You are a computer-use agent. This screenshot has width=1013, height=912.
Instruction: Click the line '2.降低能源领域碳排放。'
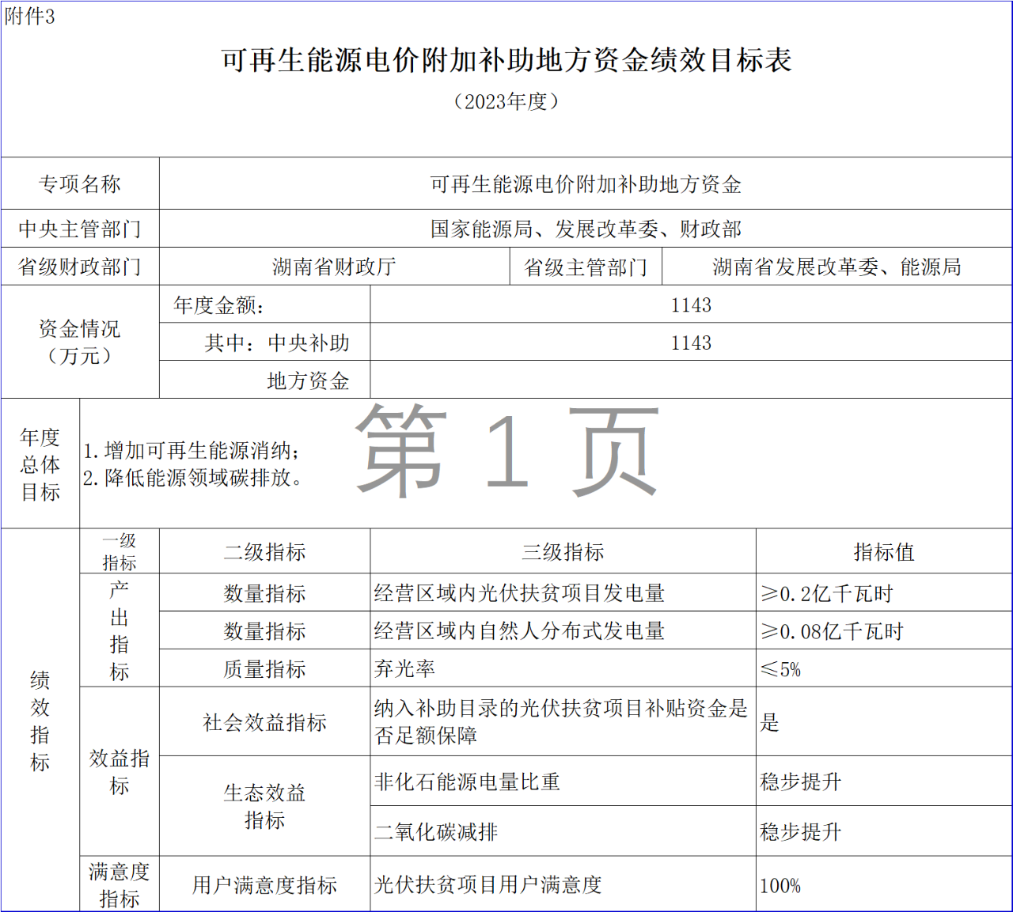tap(194, 478)
